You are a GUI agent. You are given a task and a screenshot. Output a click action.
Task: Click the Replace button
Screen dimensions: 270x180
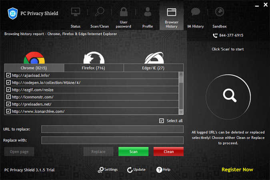[x=98, y=152]
